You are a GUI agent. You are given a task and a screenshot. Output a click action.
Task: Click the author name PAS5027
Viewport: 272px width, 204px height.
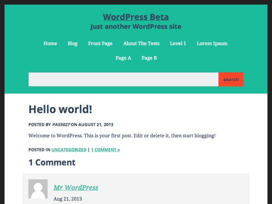(61, 125)
